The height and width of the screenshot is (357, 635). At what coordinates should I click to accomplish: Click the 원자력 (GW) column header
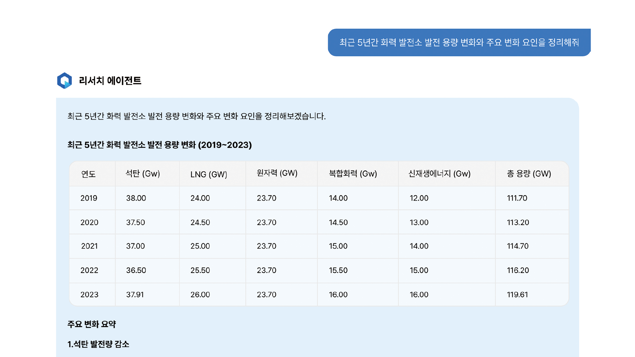277,173
